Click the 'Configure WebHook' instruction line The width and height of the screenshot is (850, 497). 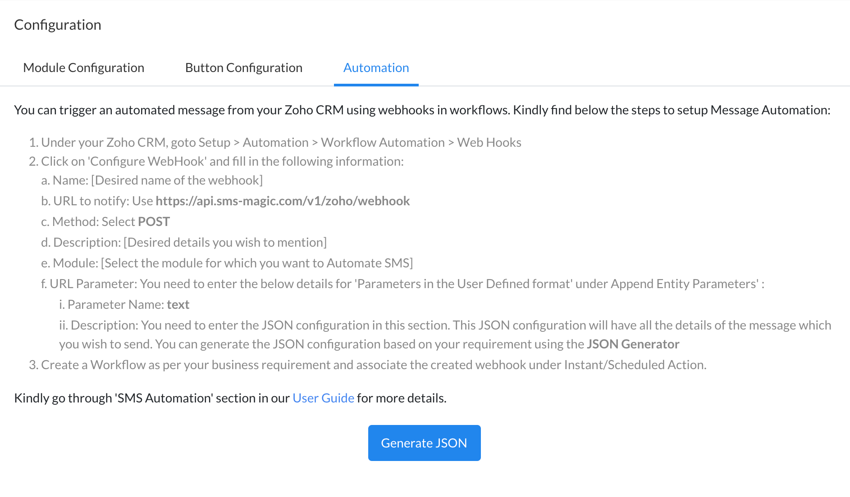point(216,161)
